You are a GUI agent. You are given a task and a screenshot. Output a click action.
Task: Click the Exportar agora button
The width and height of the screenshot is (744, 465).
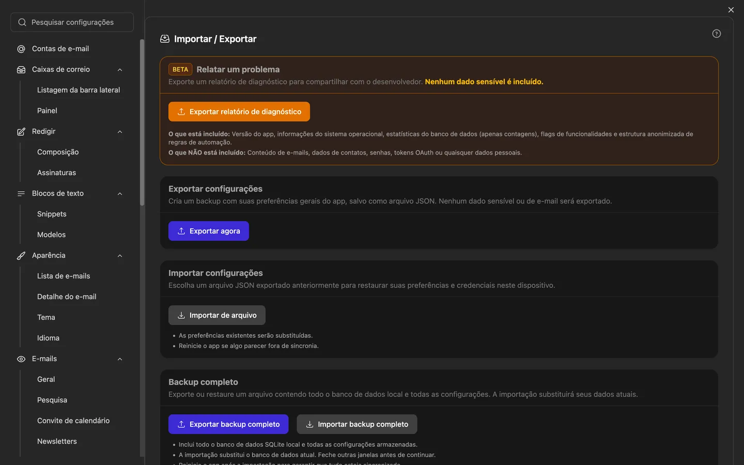click(209, 231)
